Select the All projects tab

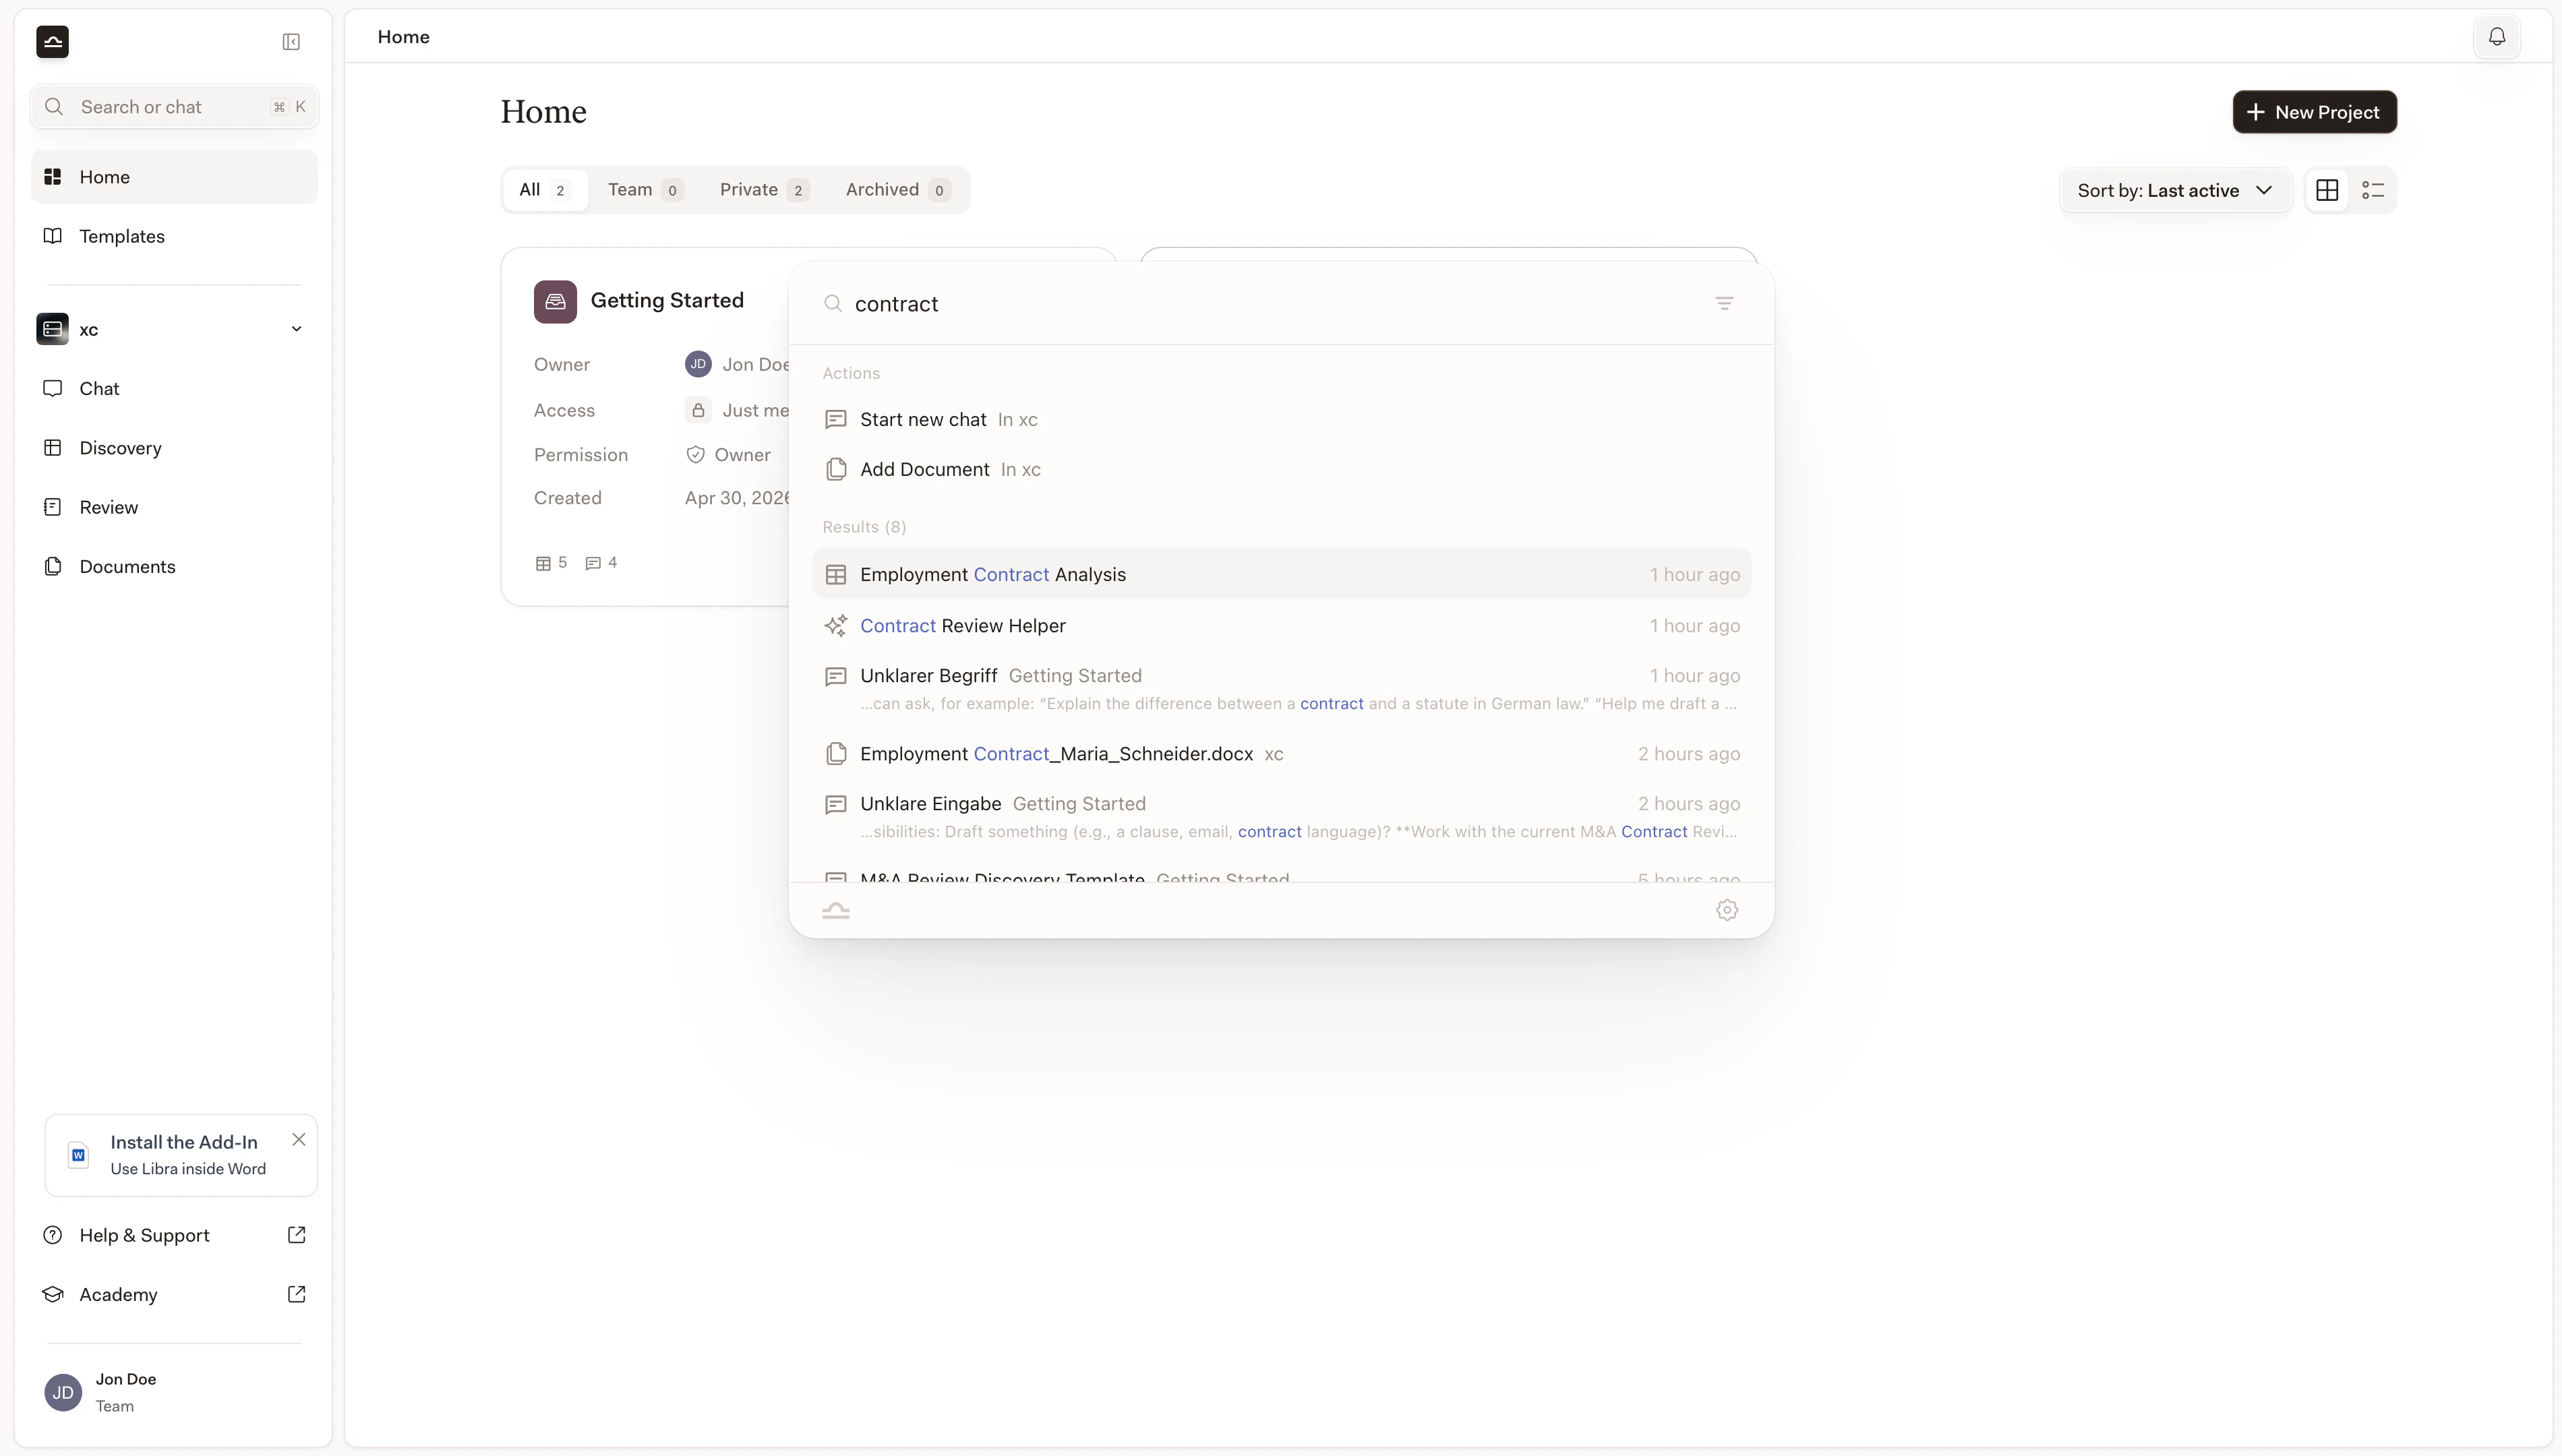point(545,190)
